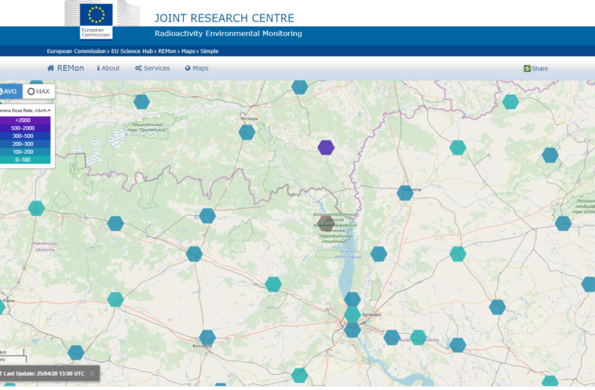Viewport: 595px width, 390px height.
Task: Open Simple breadcrumb link
Action: tap(210, 51)
